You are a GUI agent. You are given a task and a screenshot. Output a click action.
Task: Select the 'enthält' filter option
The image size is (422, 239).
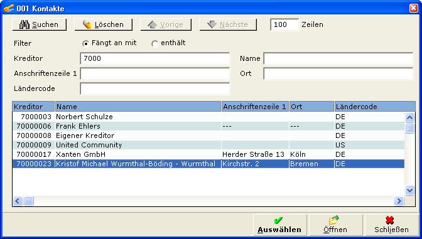tap(154, 43)
